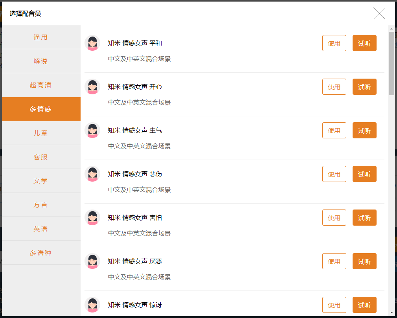Open the 解说 voice category

point(41,61)
